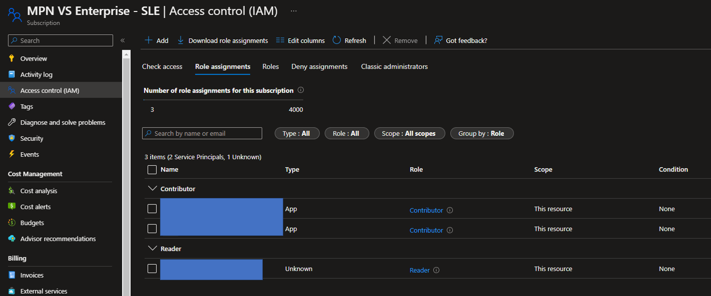Click the Tags icon in sidebar
Viewport: 711px width, 296px height.
(12, 106)
